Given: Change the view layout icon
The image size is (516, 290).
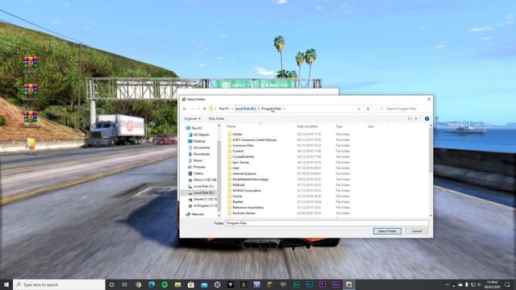Looking at the screenshot, I should click(410, 118).
